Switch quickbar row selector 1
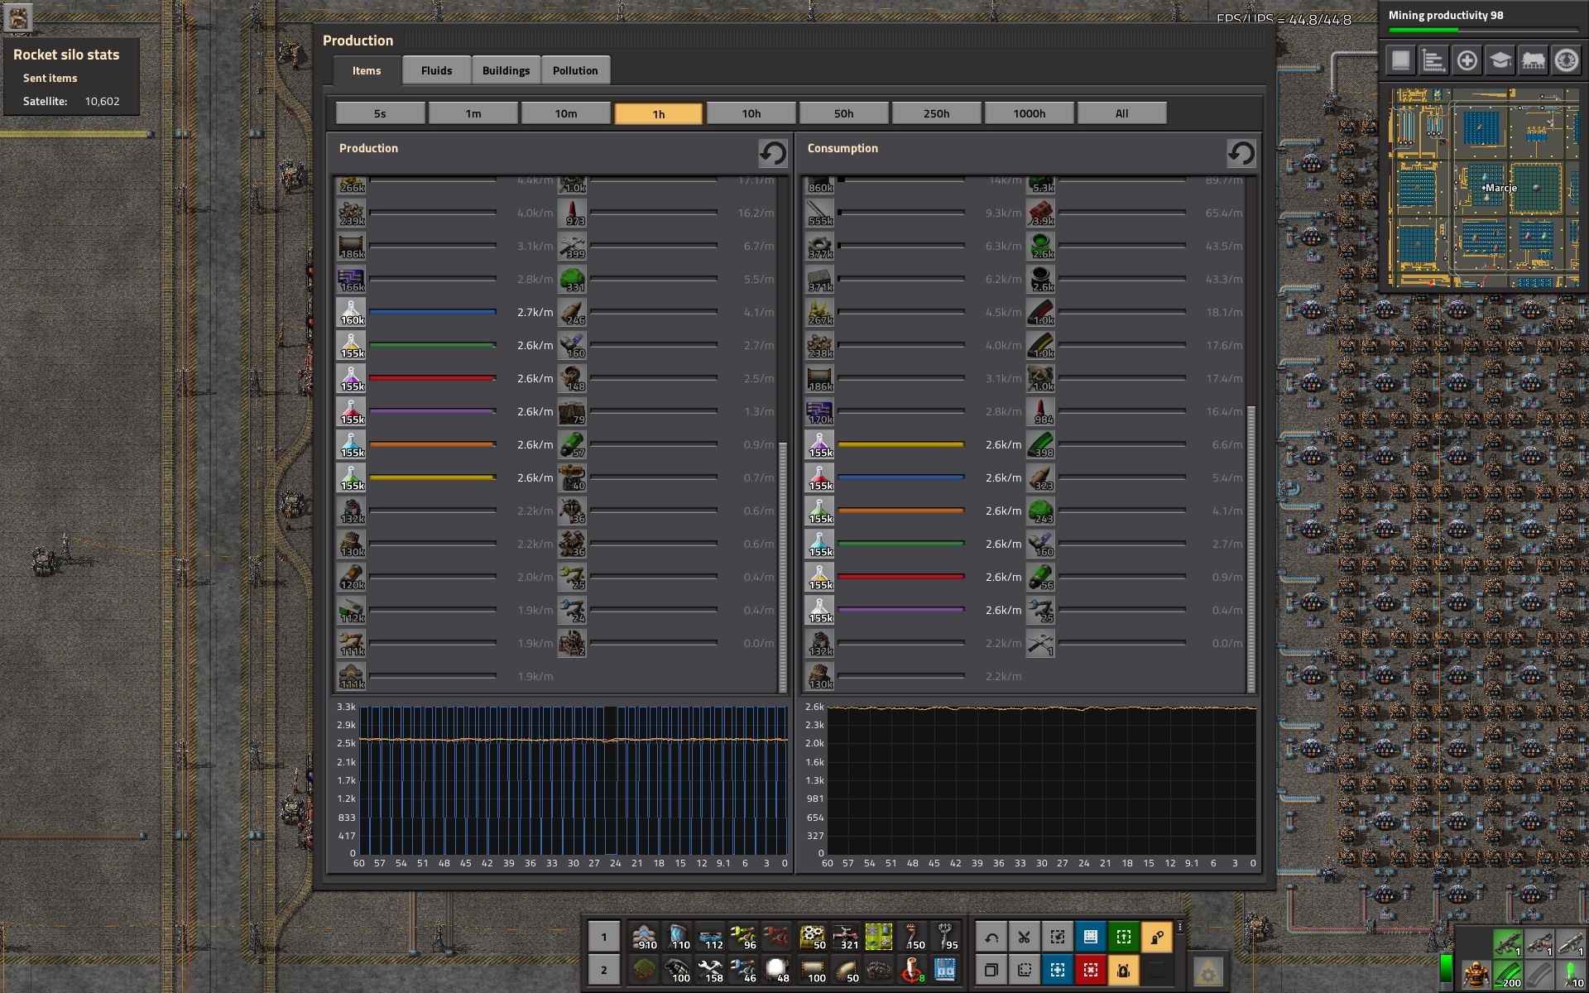The image size is (1589, 993). pos(603,937)
